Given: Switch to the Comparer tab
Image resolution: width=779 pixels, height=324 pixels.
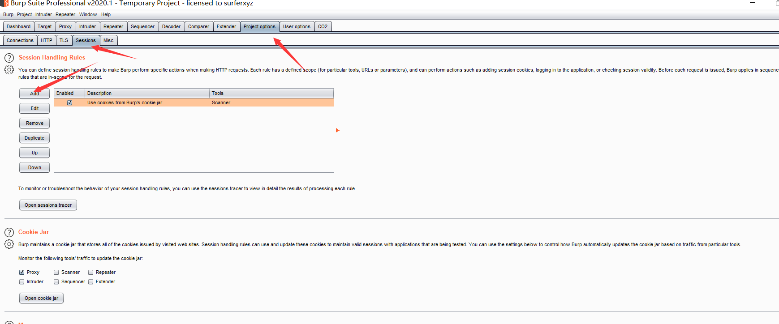Looking at the screenshot, I should pyautogui.click(x=199, y=26).
